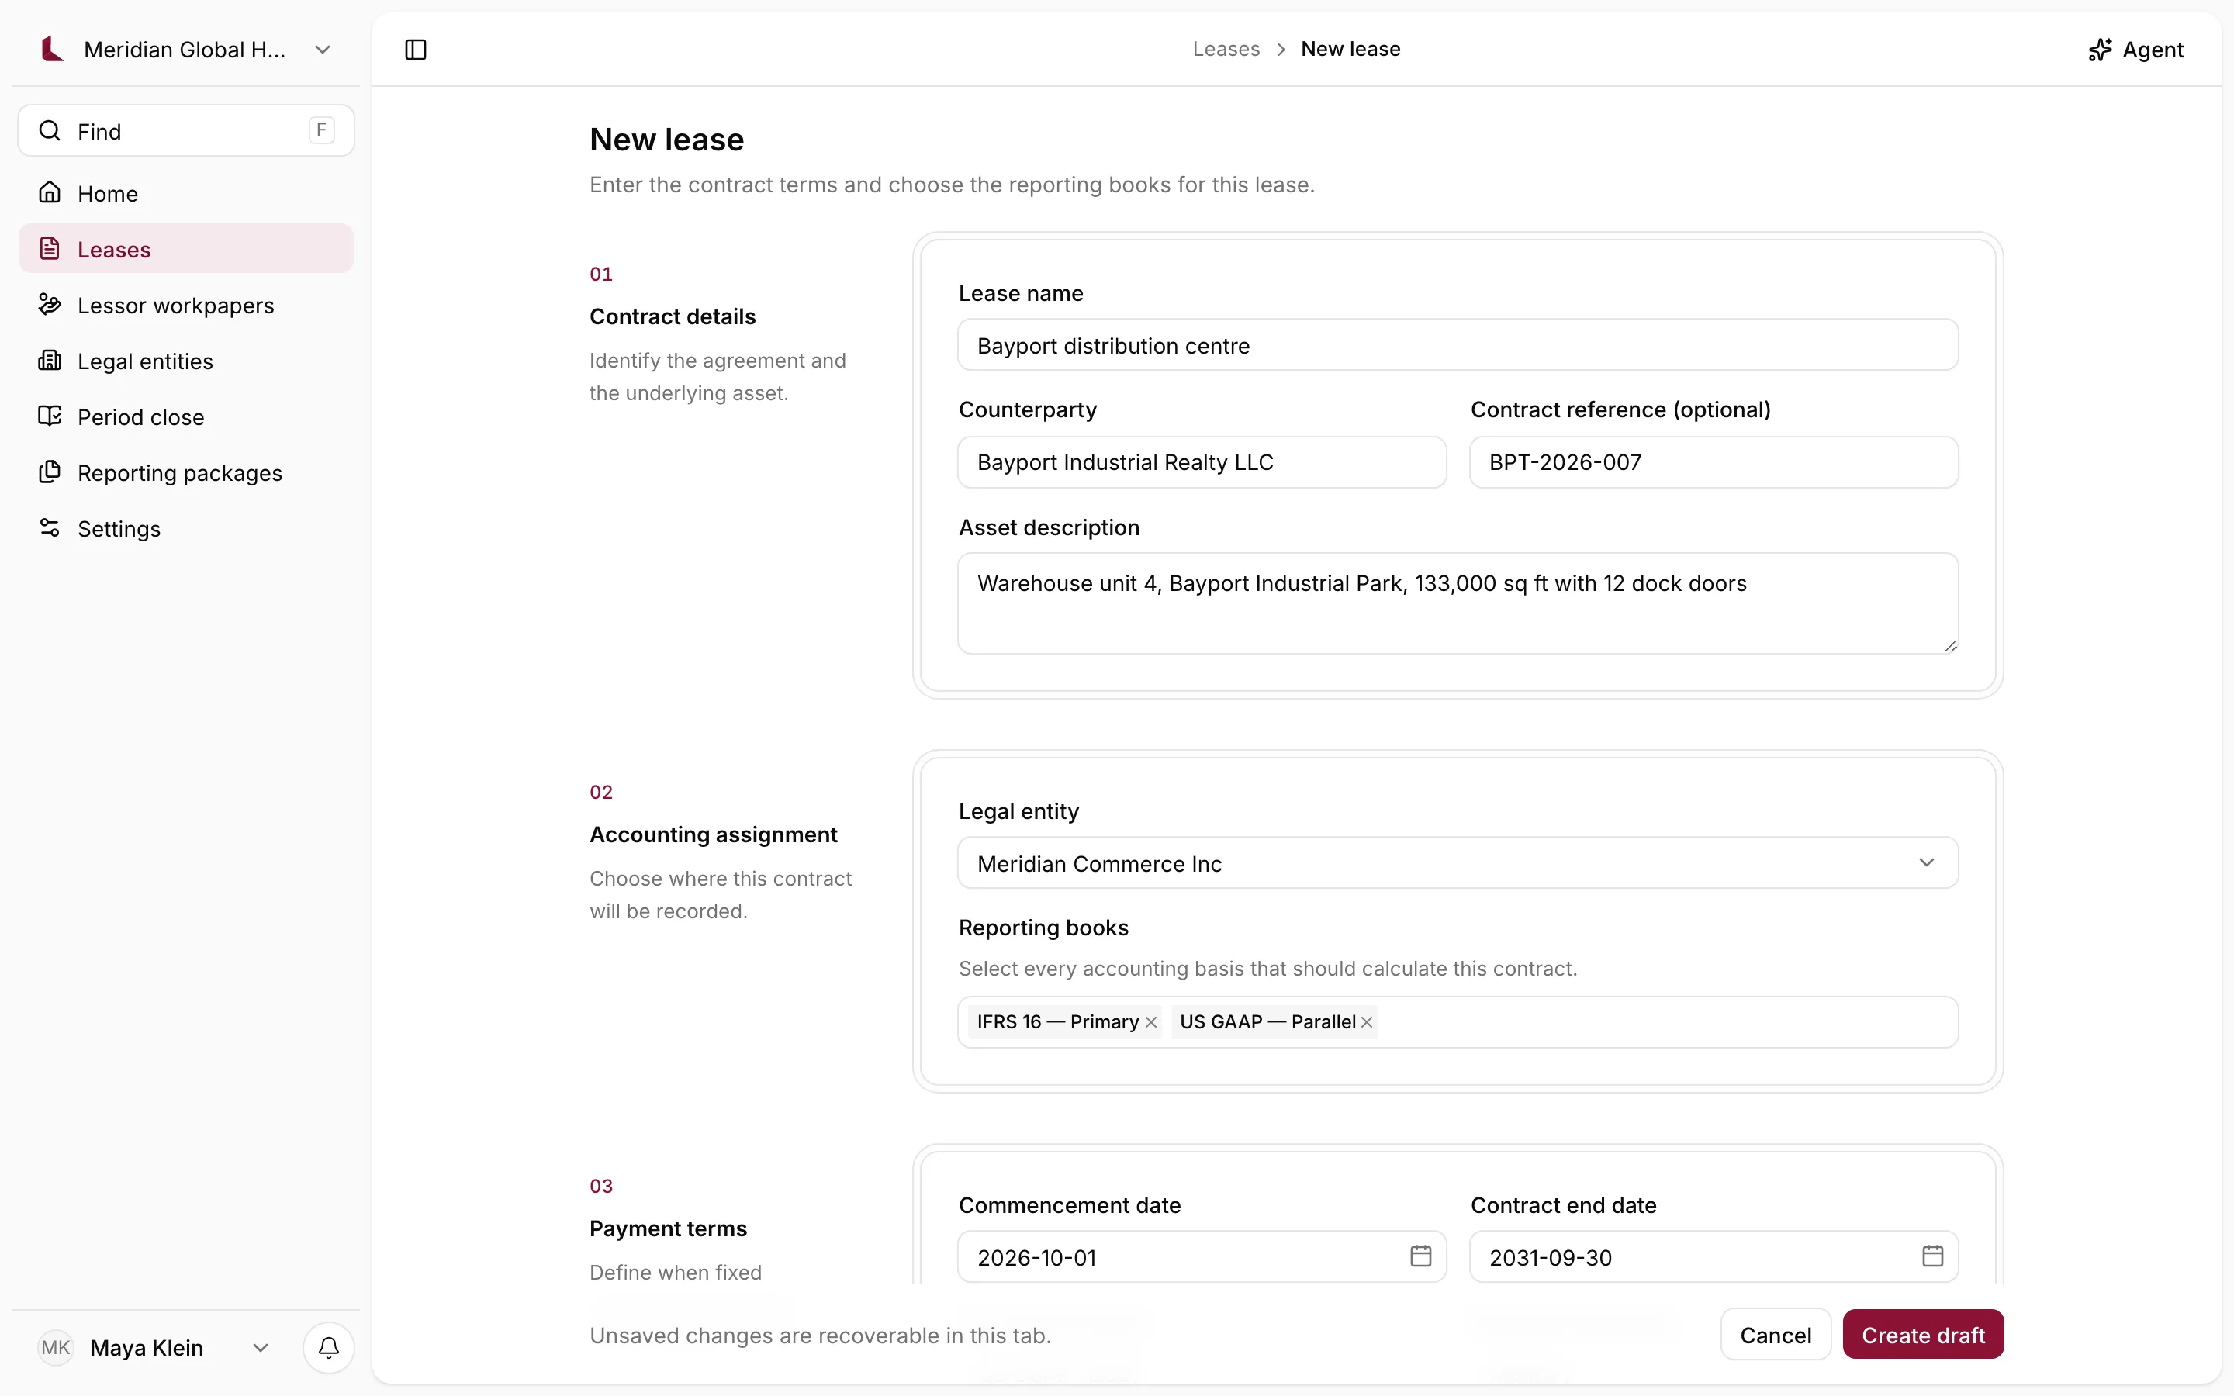
Task: Click the Payment terms section heading
Action: click(669, 1229)
